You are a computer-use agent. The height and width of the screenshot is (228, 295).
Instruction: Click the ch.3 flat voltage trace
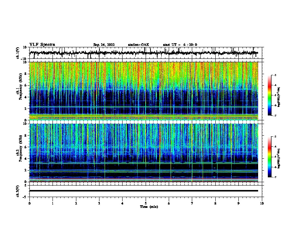144,191
